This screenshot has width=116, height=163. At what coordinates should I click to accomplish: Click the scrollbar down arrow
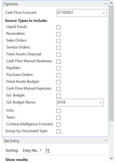[111, 158]
